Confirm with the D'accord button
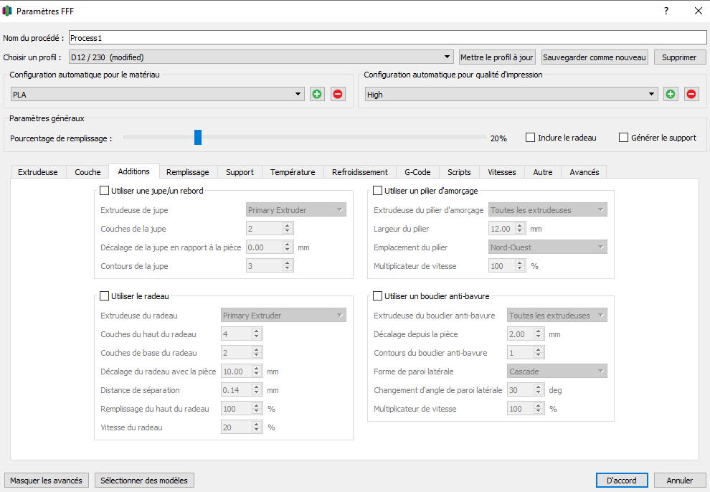 pos(621,481)
